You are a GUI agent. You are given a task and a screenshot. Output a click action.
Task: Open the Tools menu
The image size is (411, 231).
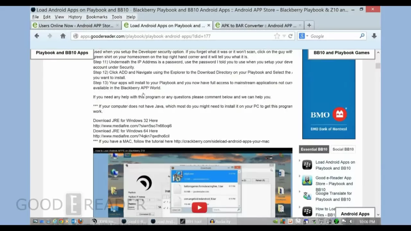[117, 17]
